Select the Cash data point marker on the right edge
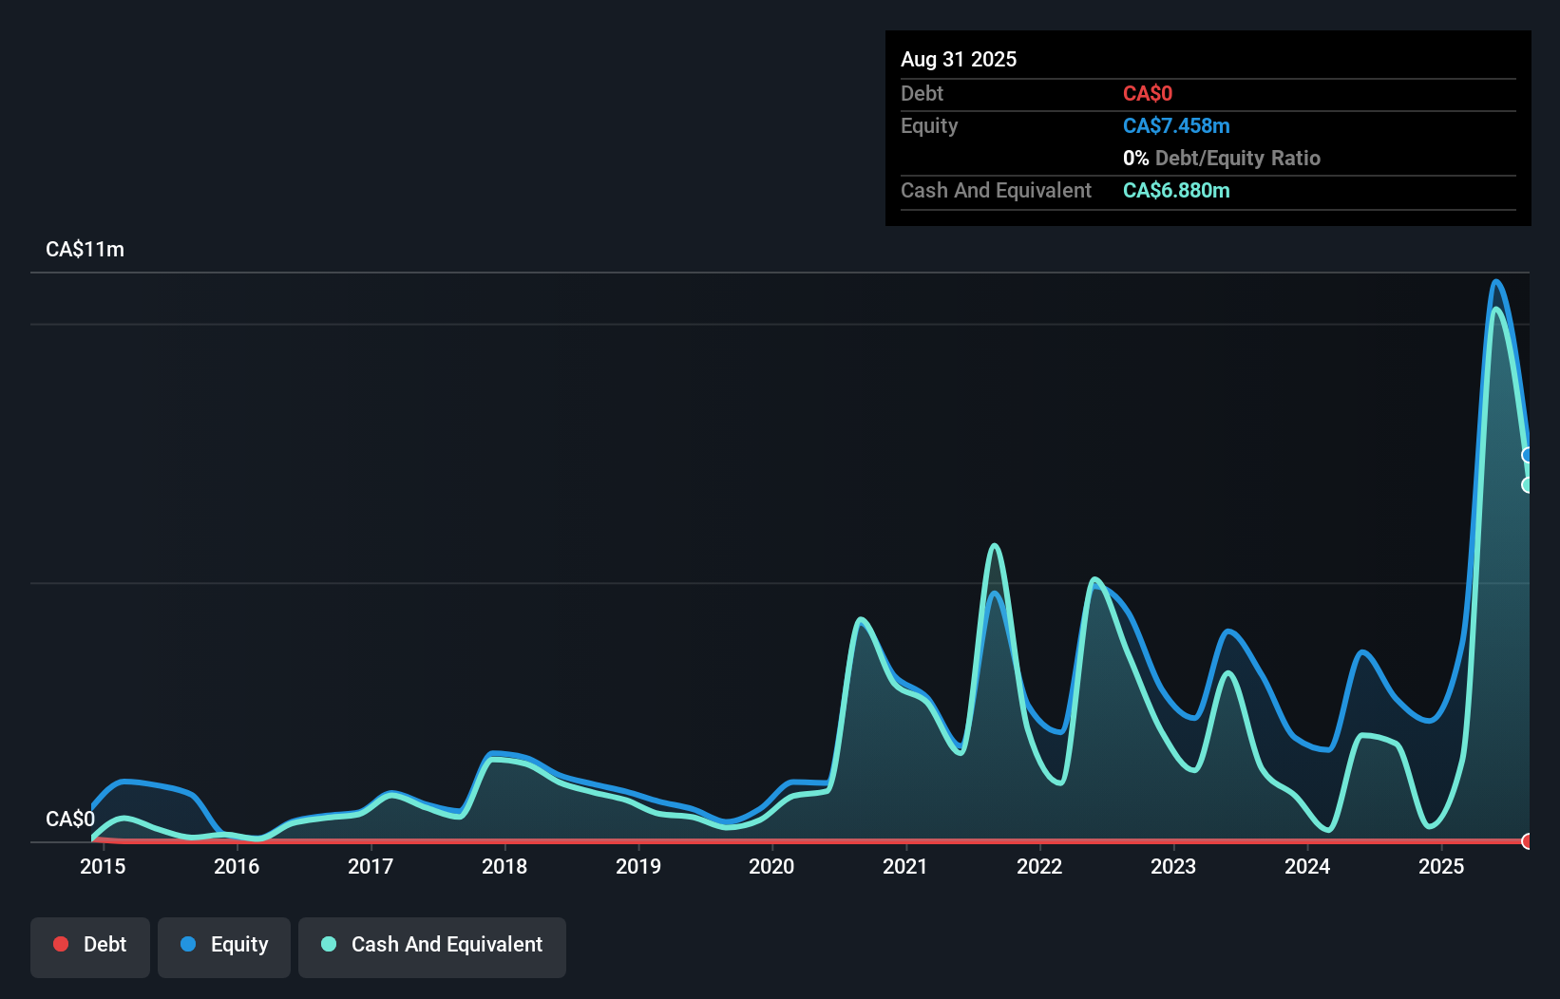Image resolution: width=1560 pixels, height=999 pixels. click(1528, 484)
